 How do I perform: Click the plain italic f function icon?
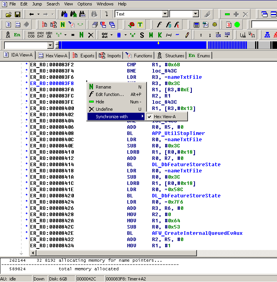click(159, 25)
